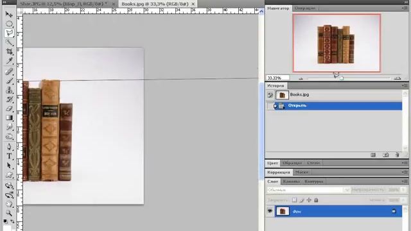Click the foreground color swatch

7,228
